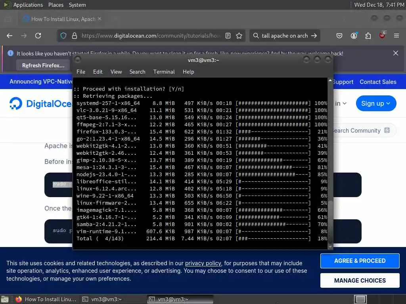
Task: Click terminal scrollbar up arrow
Action: tap(330, 81)
